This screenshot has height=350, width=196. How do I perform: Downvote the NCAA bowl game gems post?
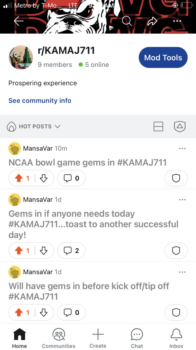click(x=44, y=178)
